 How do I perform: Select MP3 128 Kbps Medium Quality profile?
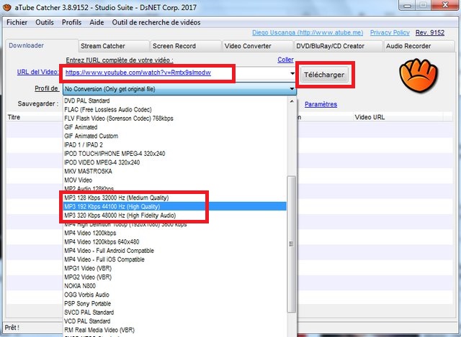tap(174, 198)
